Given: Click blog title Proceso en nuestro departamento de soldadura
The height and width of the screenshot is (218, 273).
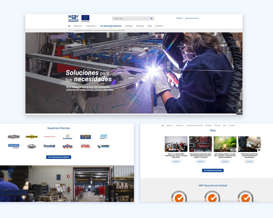Looking at the screenshot, I should 250,156.
